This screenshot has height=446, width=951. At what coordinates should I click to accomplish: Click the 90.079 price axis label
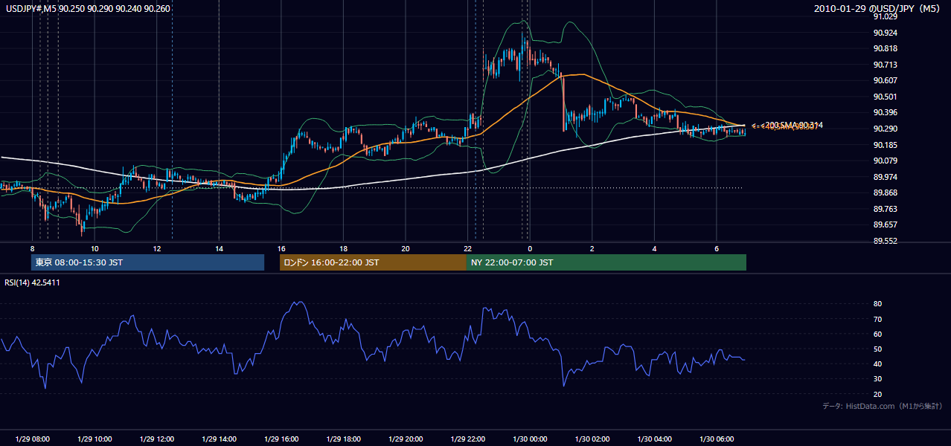click(885, 161)
